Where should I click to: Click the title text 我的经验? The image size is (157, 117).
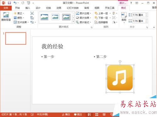pyautogui.click(x=52, y=46)
